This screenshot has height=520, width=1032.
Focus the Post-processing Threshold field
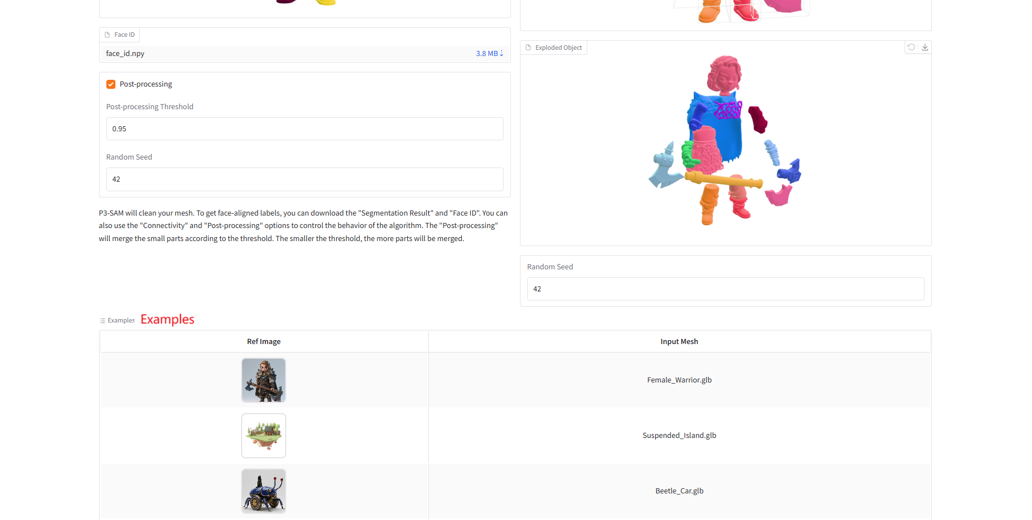(304, 129)
